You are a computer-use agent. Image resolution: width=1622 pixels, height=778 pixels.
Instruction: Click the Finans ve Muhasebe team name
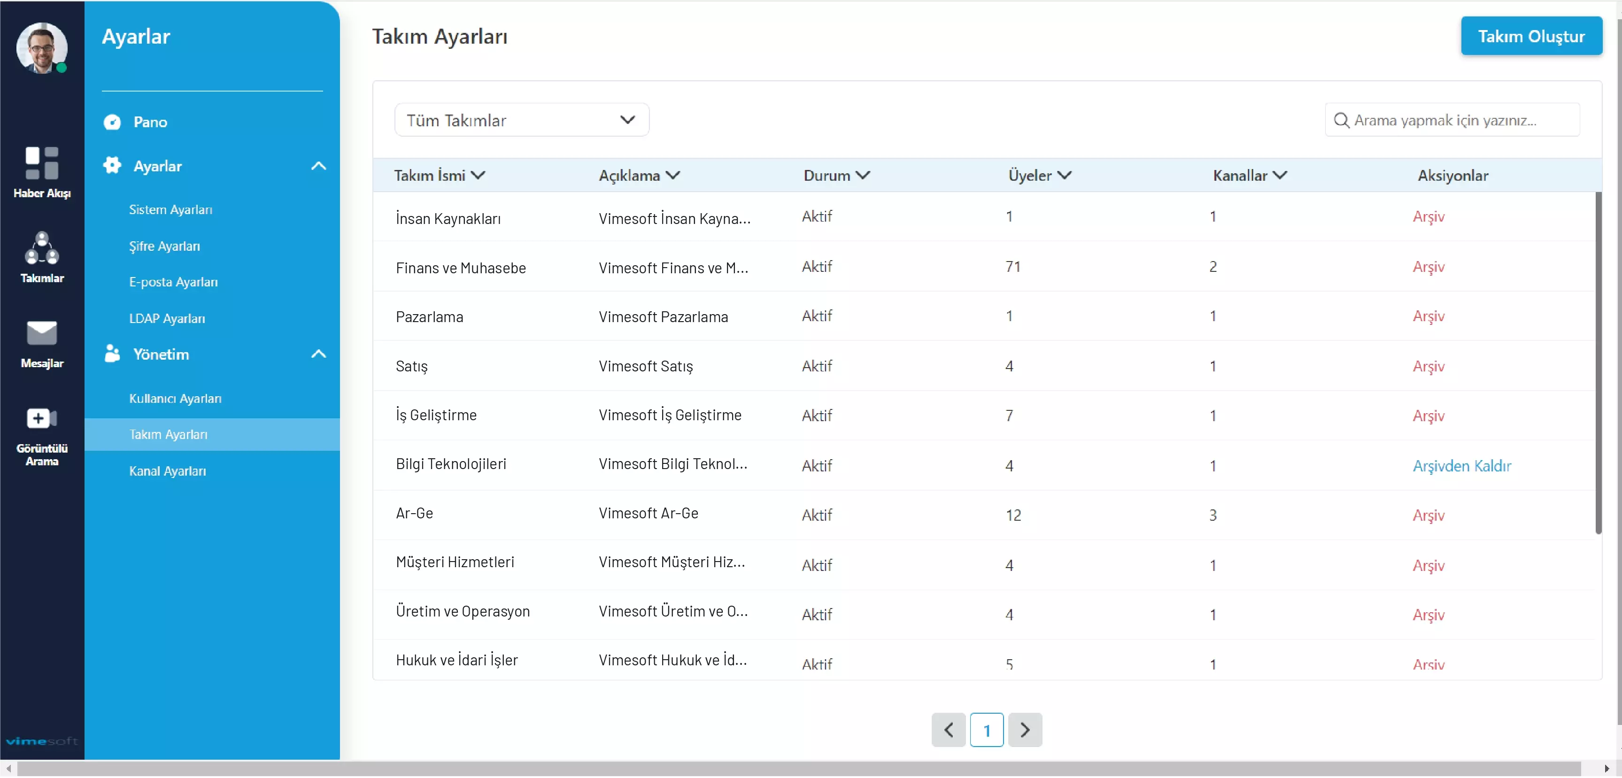(460, 268)
